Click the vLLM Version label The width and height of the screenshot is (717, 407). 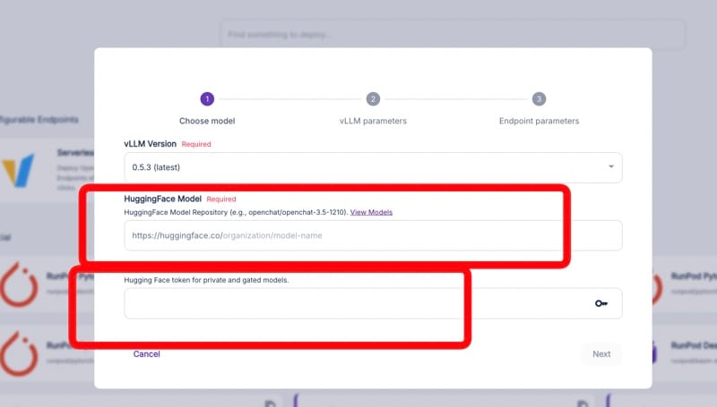(x=150, y=144)
